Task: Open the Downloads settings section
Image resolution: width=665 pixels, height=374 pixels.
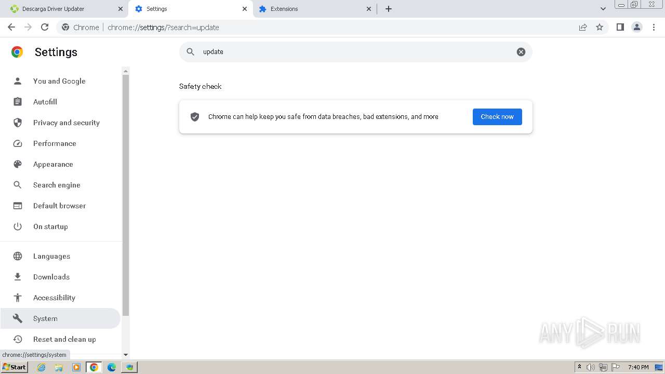Action: (x=60, y=277)
